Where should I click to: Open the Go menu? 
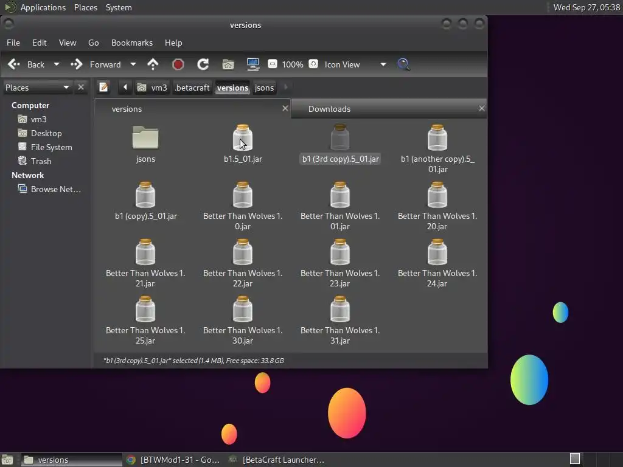[93, 43]
